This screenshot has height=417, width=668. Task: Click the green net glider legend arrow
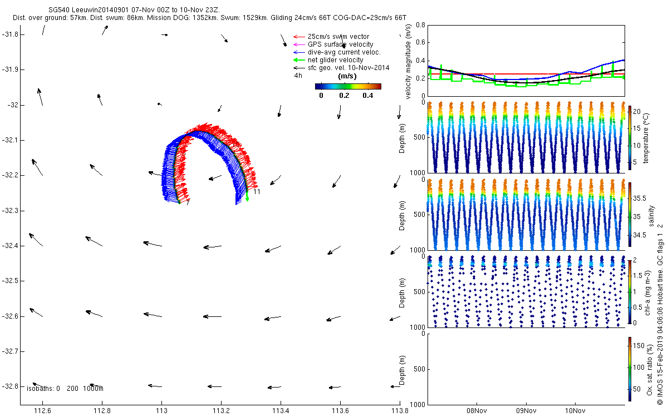pyautogui.click(x=299, y=60)
